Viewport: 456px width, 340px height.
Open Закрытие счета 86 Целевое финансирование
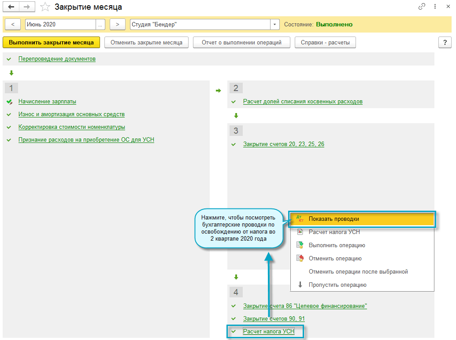click(x=305, y=306)
